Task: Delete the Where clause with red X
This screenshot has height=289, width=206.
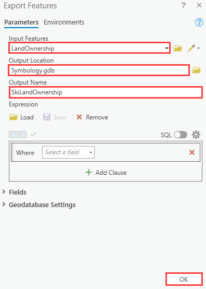Action: (x=192, y=152)
